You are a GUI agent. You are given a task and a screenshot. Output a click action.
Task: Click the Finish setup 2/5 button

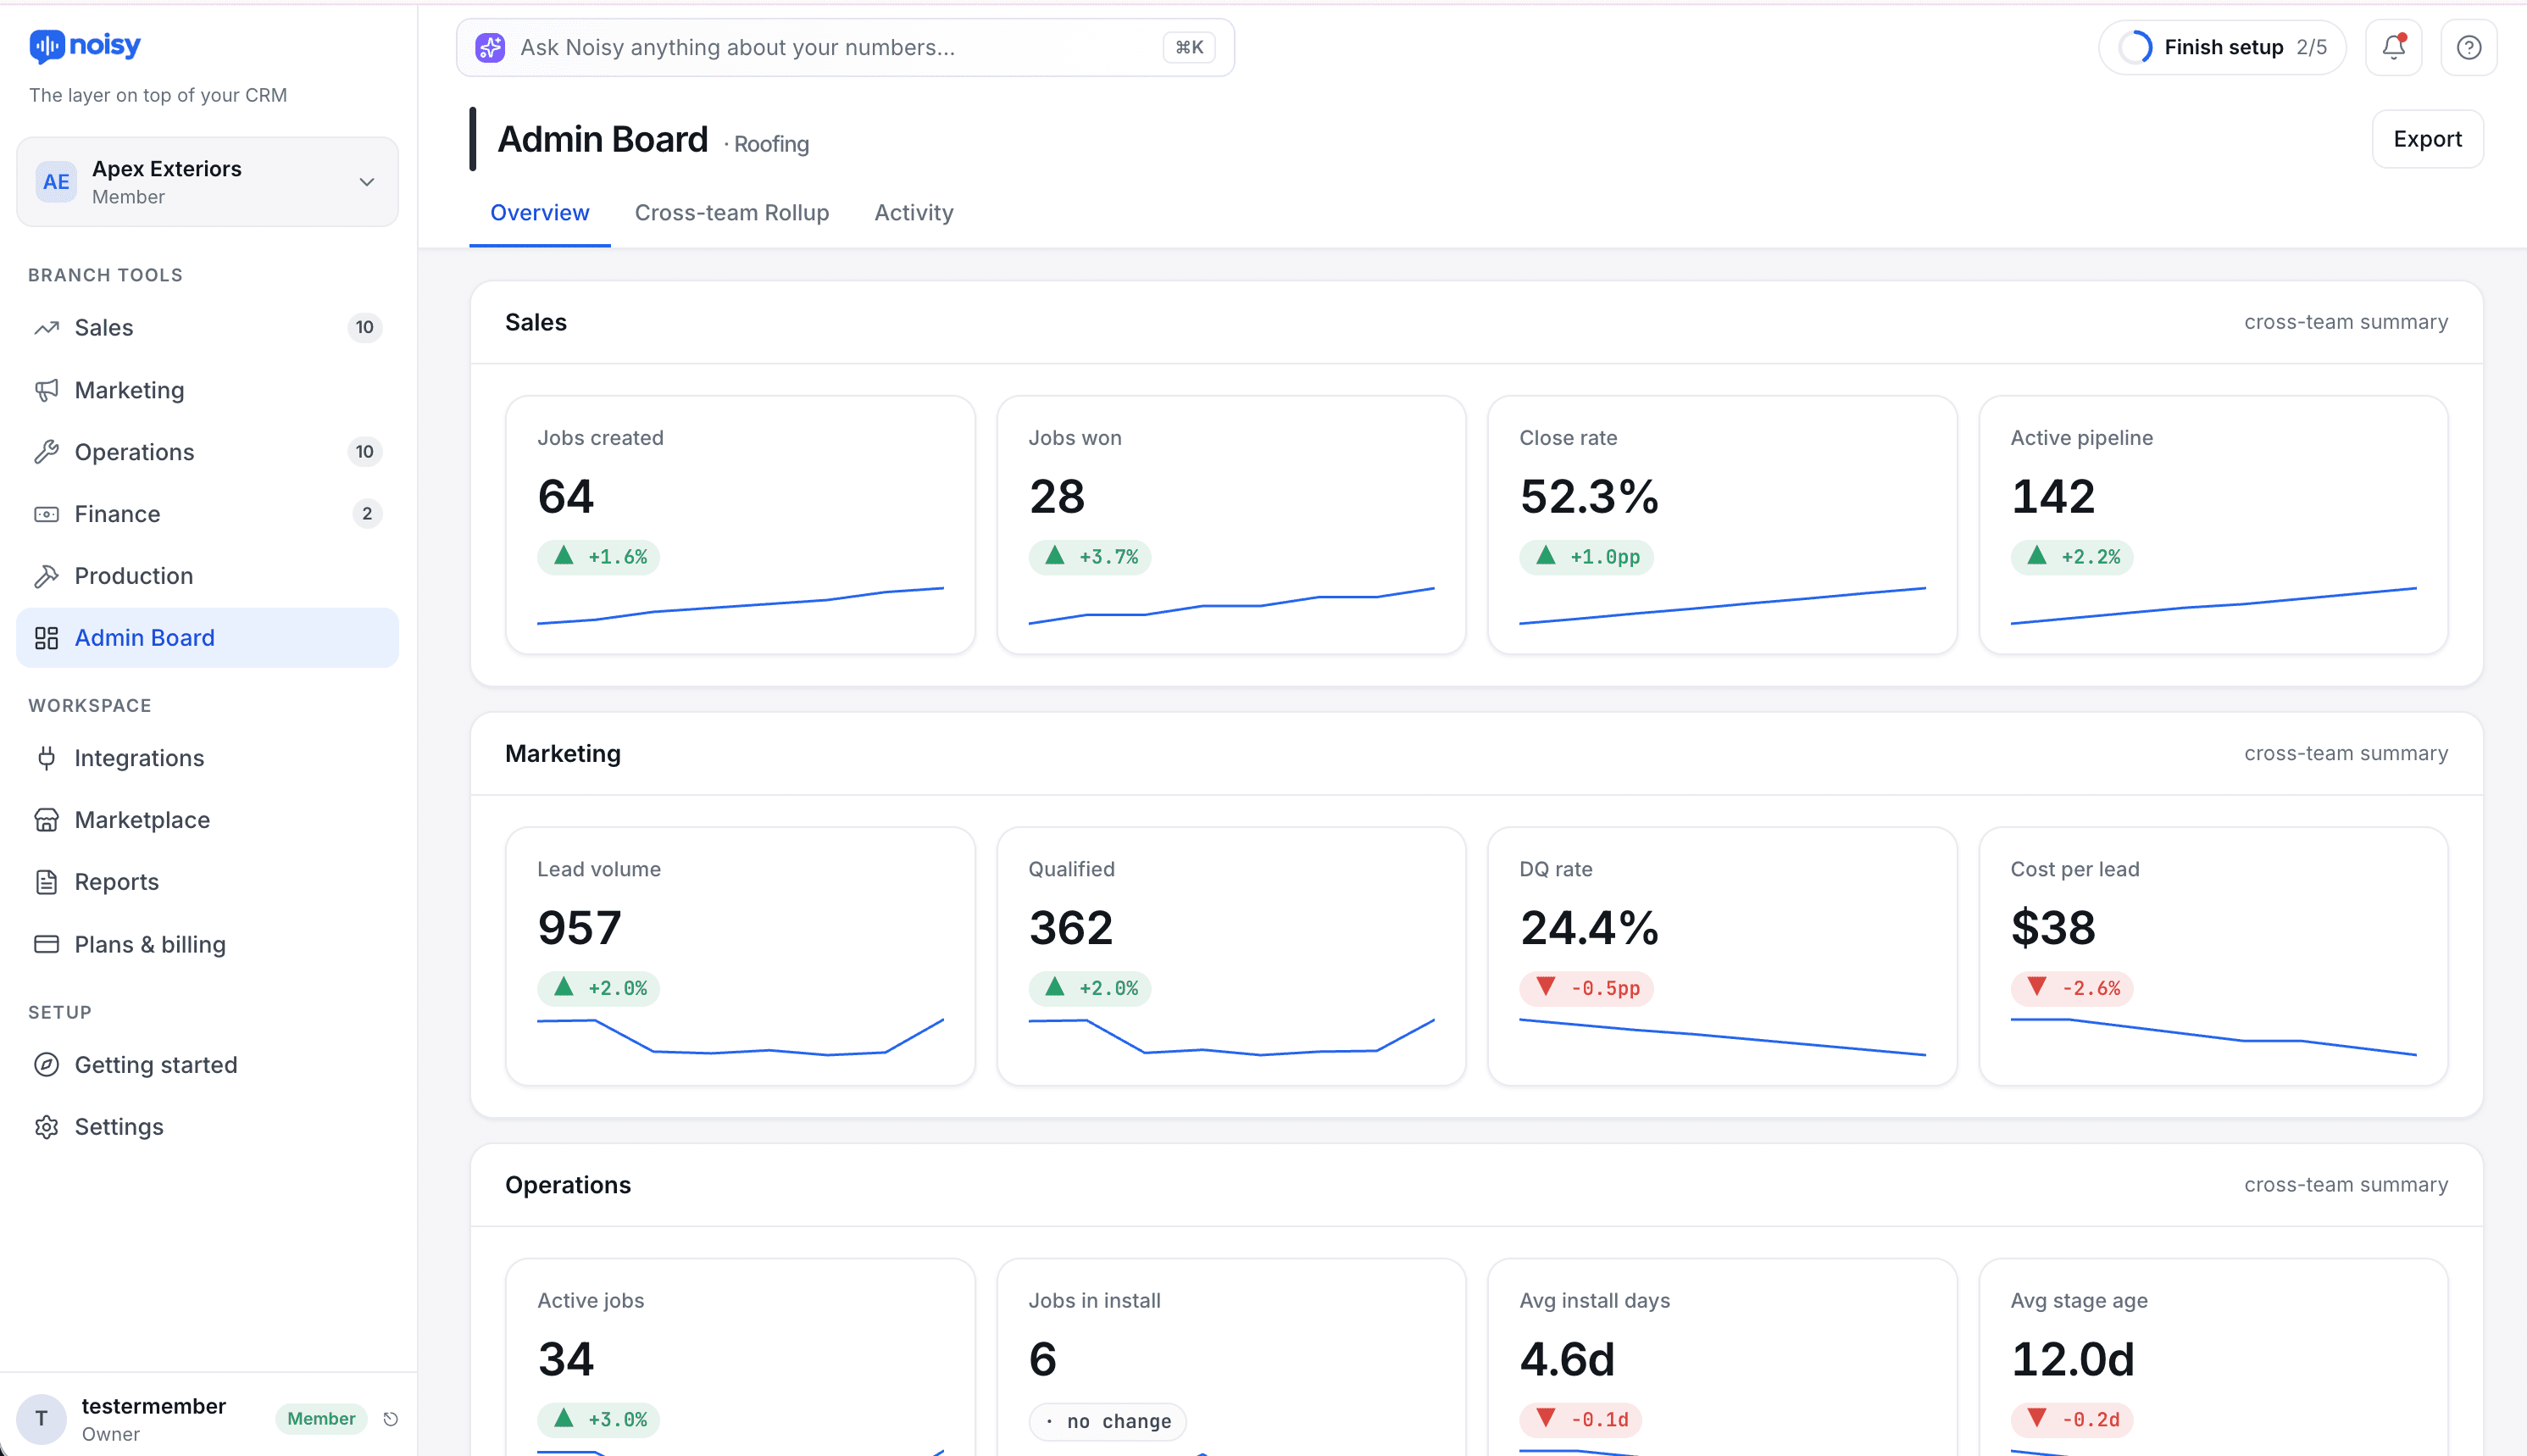click(2221, 47)
